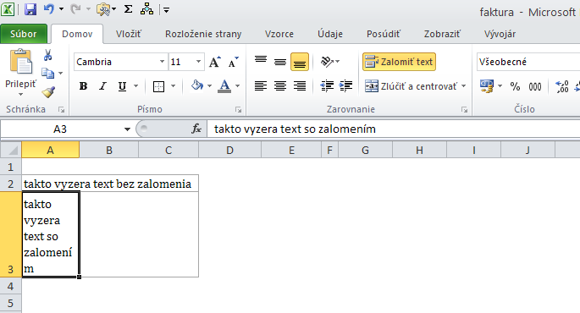The height and width of the screenshot is (313, 580).
Task: Open the Schránka dialog launcher
Action: 62,110
